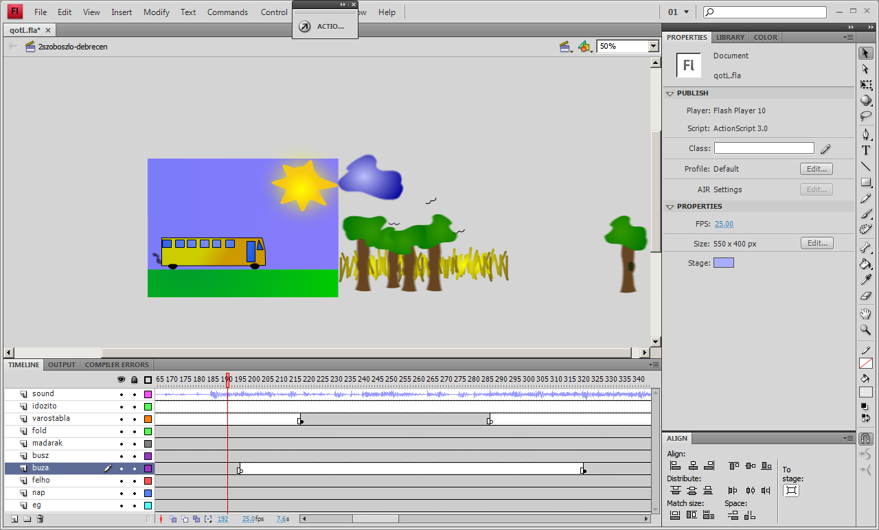Select the Lasso tool
879x530 pixels.
click(866, 116)
